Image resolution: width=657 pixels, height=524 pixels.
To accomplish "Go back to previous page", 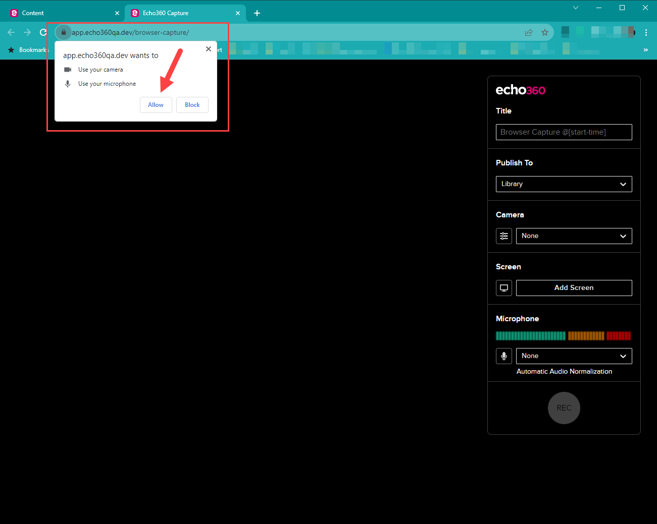I will pos(11,32).
